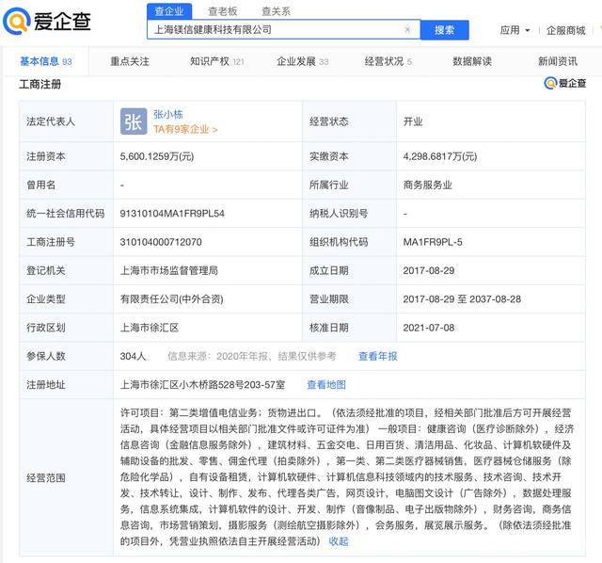
Task: Click the blue 搜索 button
Action: (445, 30)
